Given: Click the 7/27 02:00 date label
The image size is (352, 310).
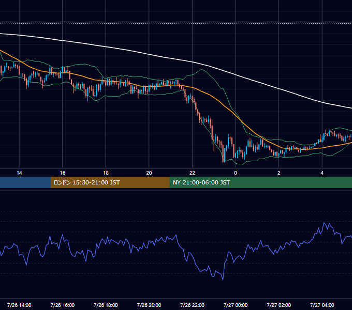Looking at the screenshot, I should click(x=279, y=305).
